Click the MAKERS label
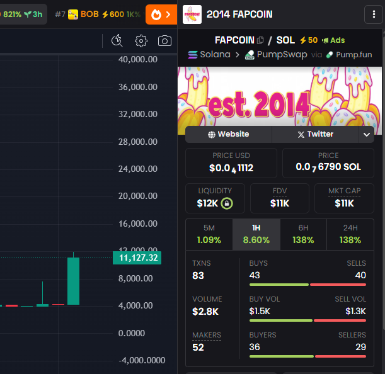Image resolution: width=385 pixels, height=374 pixels. (x=207, y=335)
